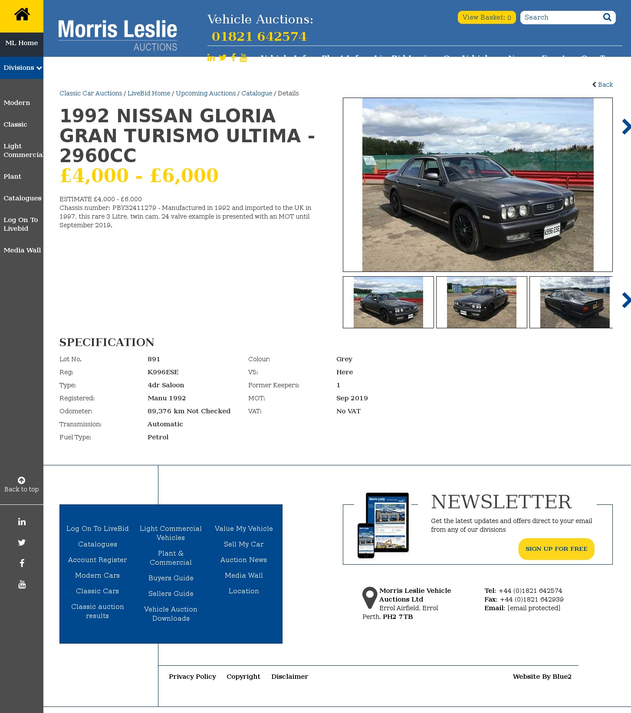This screenshot has height=713, width=631.
Task: Open YouTube icon in header
Action: click(243, 58)
